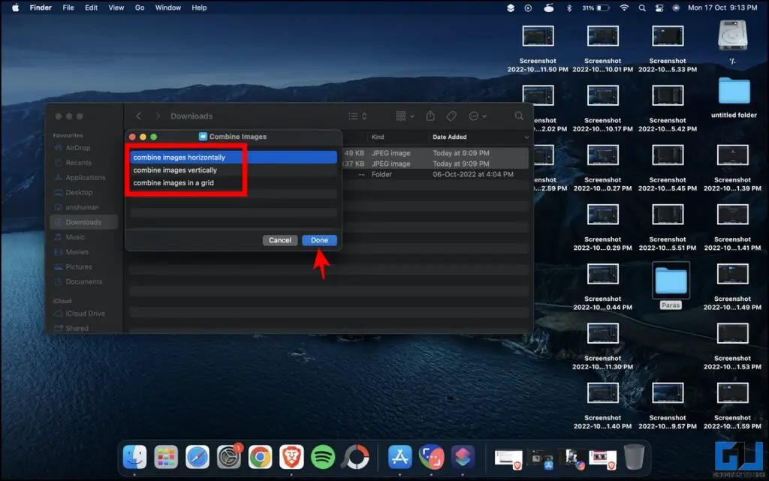Click Done in the Combine Images dialog
The image size is (769, 481).
pos(318,239)
